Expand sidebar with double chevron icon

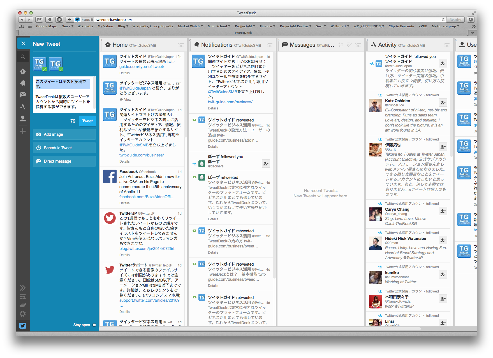(x=23, y=288)
